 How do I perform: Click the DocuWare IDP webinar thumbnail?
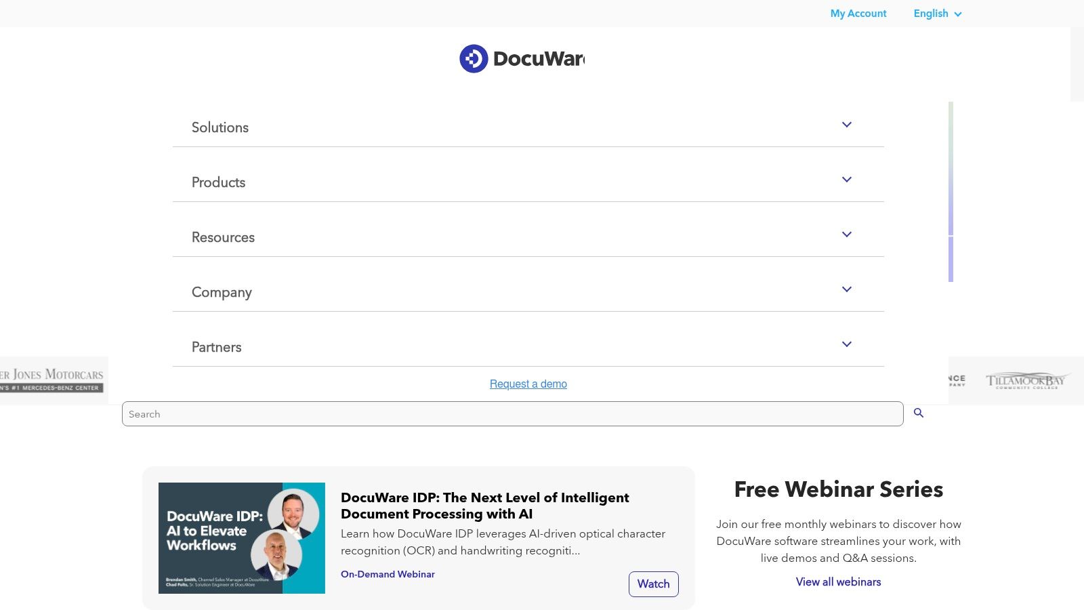point(242,537)
